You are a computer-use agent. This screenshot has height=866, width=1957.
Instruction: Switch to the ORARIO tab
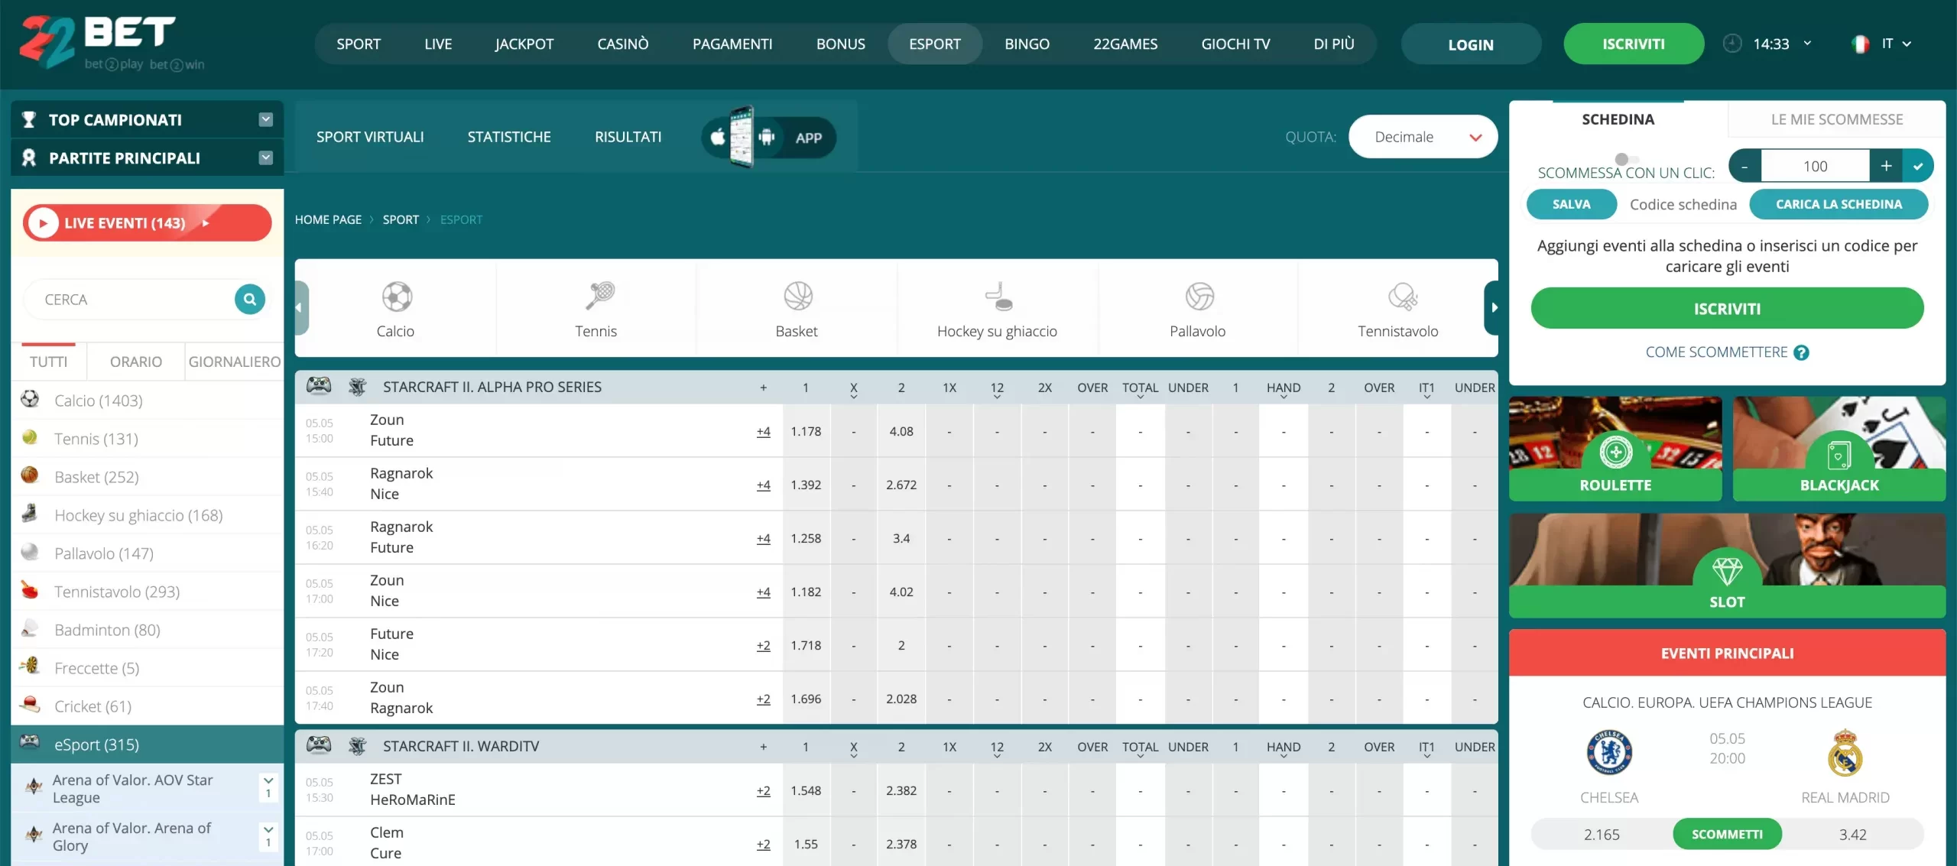[x=136, y=362]
